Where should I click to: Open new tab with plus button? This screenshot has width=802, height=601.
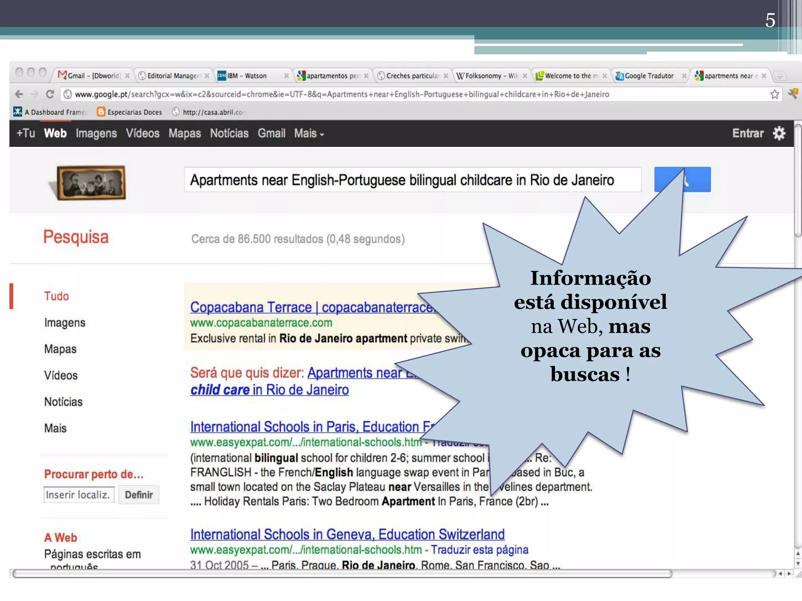click(780, 76)
